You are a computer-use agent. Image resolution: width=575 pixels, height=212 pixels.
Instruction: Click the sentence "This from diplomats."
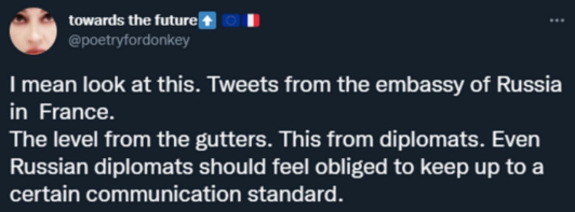[366, 140]
